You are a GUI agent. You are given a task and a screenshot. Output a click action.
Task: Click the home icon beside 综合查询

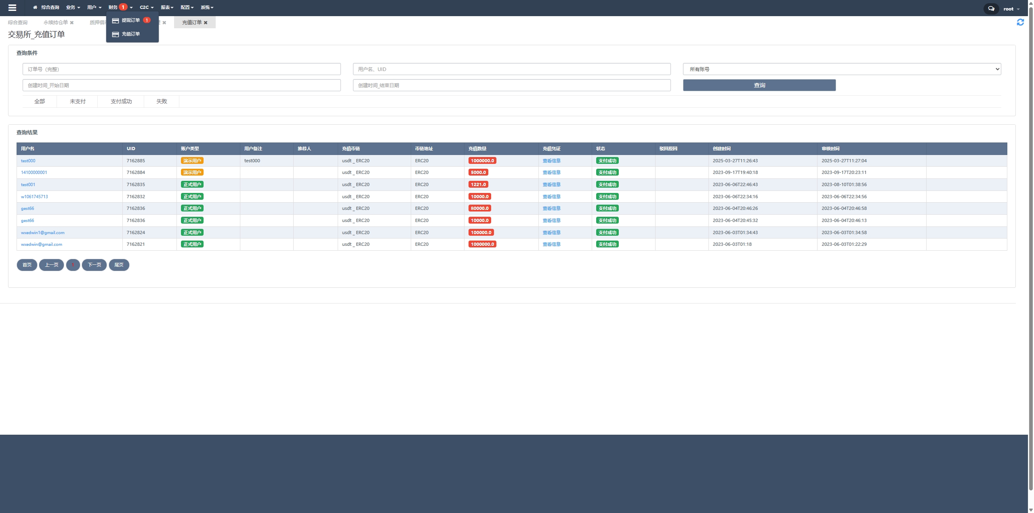[x=35, y=7]
